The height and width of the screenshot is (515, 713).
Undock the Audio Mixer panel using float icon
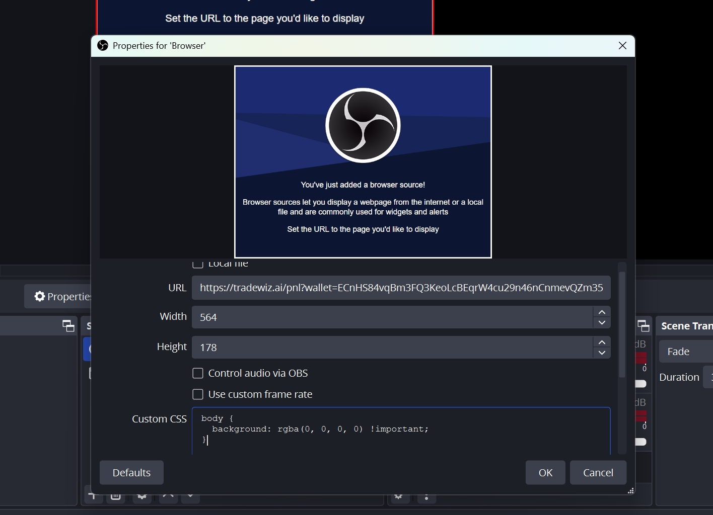(x=644, y=326)
